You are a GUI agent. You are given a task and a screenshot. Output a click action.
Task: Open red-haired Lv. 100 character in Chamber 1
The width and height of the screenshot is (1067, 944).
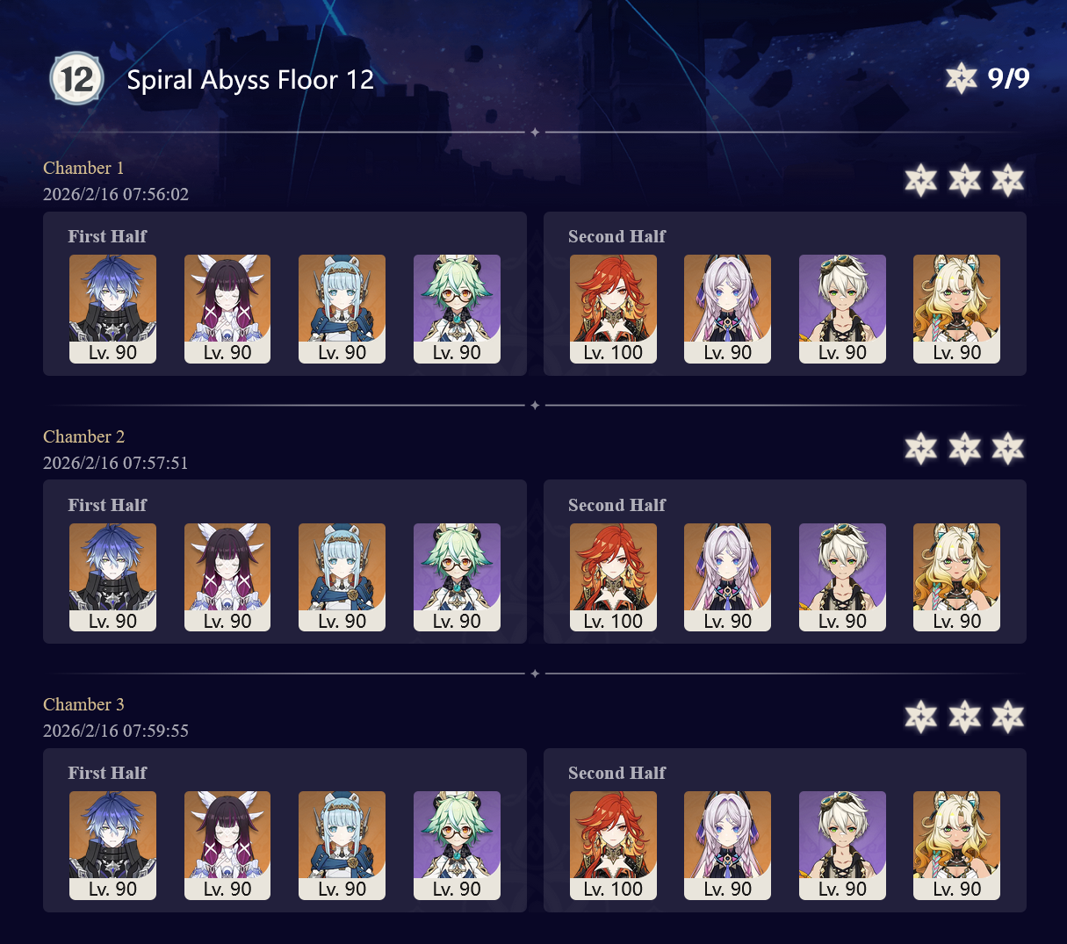(x=614, y=309)
